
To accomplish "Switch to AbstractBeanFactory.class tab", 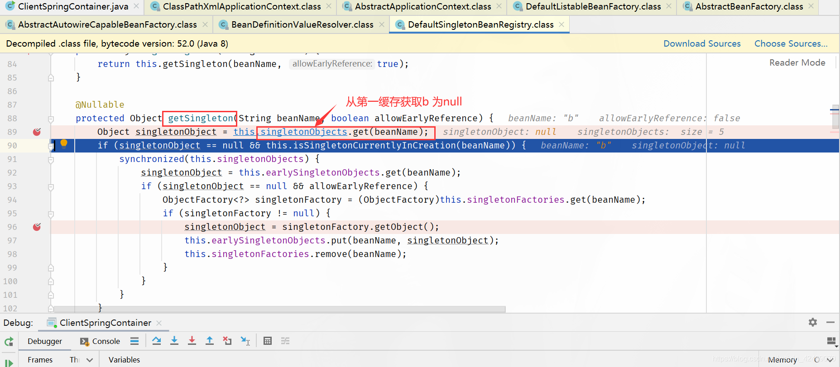I will (749, 6).
